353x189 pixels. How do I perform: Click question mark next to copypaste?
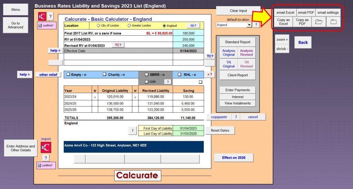tap(236, 117)
